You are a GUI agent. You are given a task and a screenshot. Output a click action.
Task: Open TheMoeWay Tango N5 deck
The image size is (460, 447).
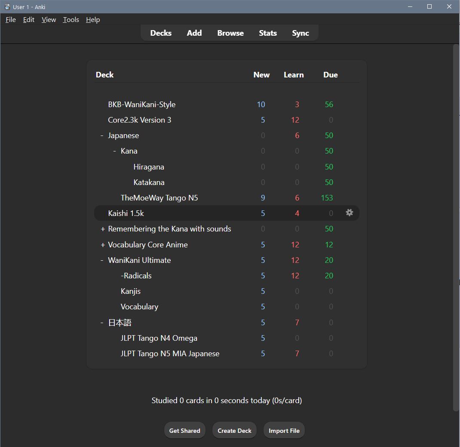click(159, 198)
